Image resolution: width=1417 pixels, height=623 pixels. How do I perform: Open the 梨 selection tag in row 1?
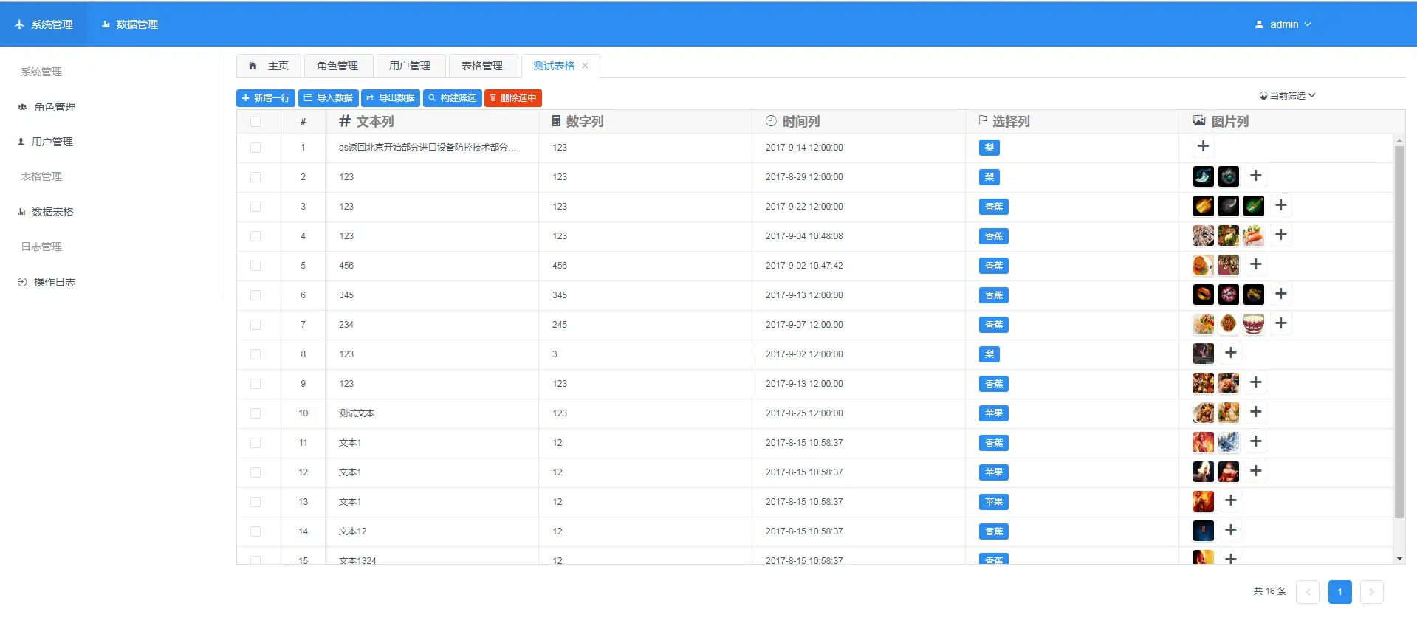click(x=989, y=148)
